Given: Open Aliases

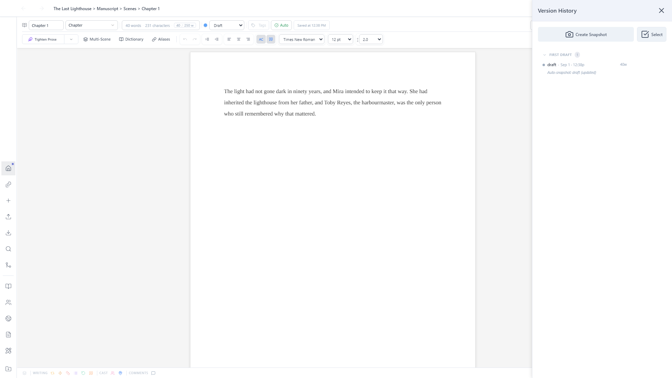Looking at the screenshot, I should [x=161, y=39].
